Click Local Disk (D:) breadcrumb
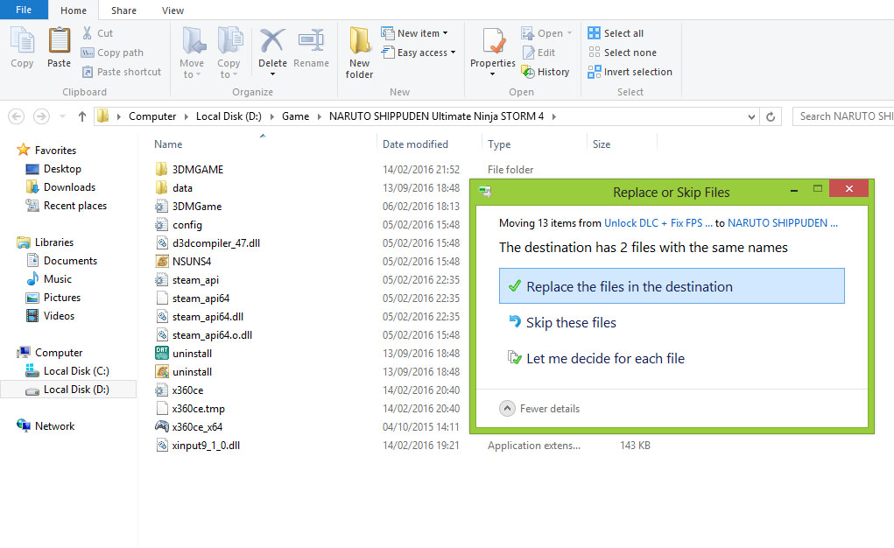Viewport: 894px width, 548px height. click(x=229, y=116)
